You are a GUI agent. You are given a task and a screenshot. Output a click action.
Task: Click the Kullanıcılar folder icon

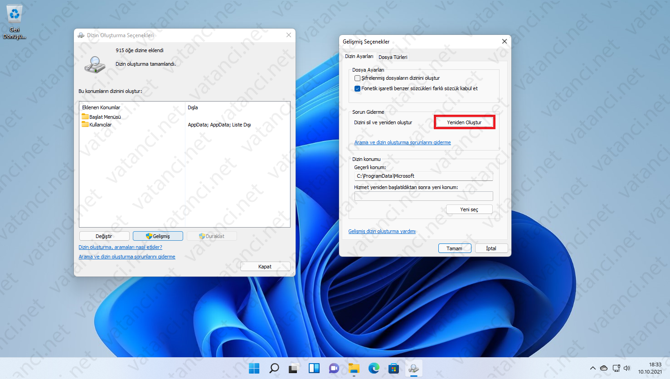(85, 124)
